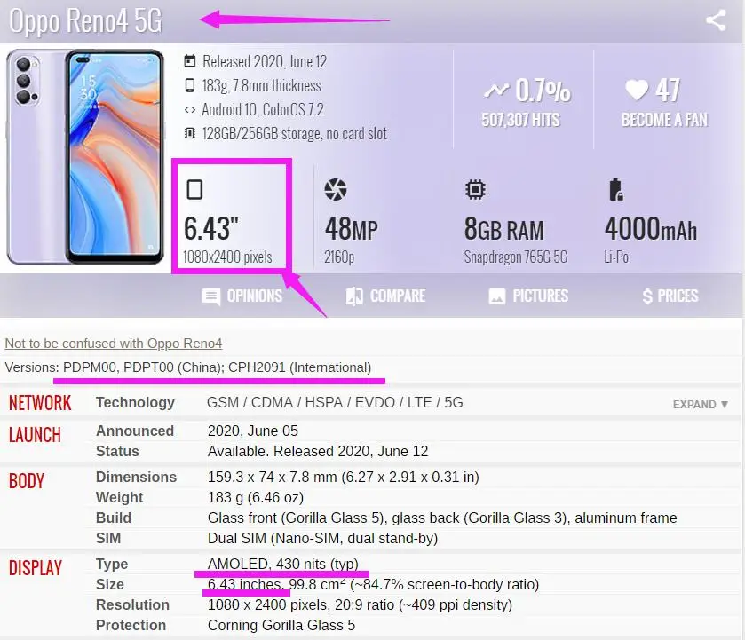The image size is (745, 640).
Task: Click the 'Li-Po' battery type text
Action: [x=616, y=257]
